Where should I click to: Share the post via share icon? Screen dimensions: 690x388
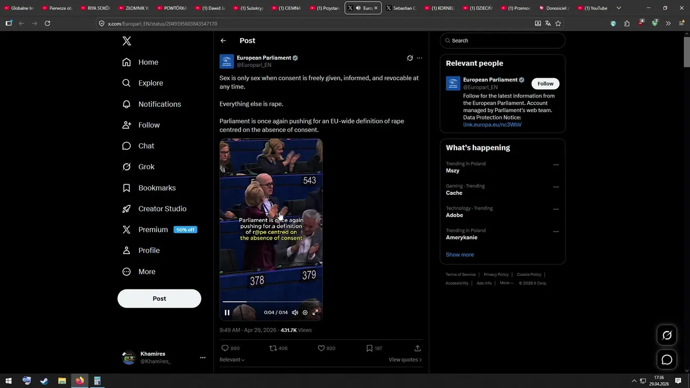pyautogui.click(x=417, y=348)
